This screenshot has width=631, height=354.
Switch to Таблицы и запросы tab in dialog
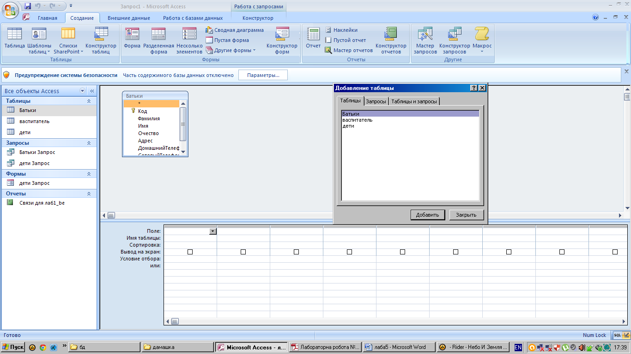(414, 101)
